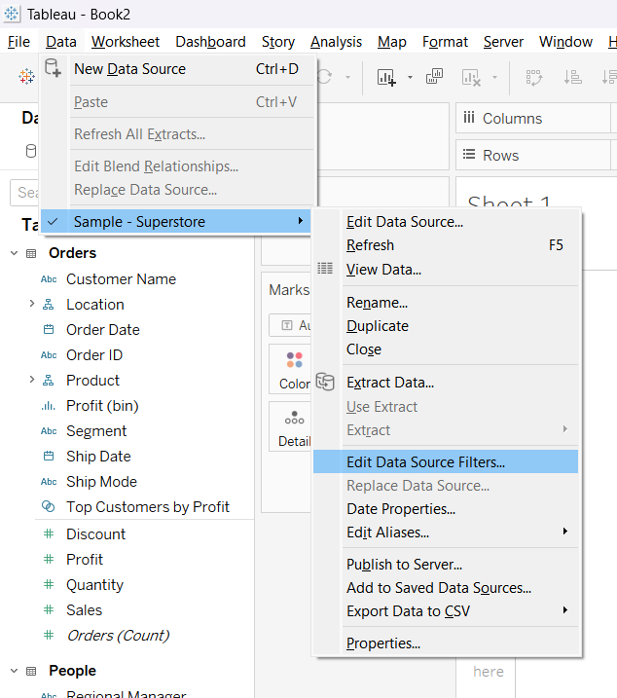Screen dimensions: 617x698
Task: Click the histogram icon beside Profit (bin)
Action: click(x=49, y=406)
